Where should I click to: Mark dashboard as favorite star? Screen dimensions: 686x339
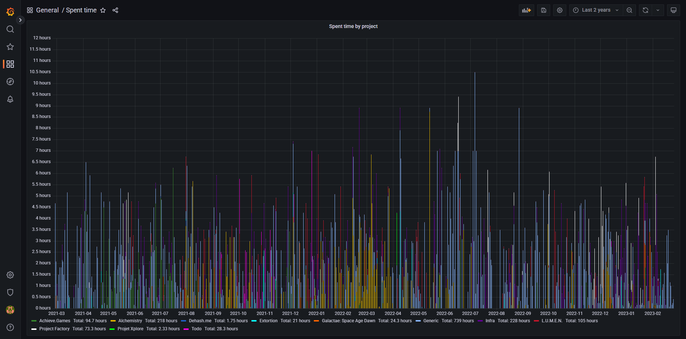tap(103, 10)
